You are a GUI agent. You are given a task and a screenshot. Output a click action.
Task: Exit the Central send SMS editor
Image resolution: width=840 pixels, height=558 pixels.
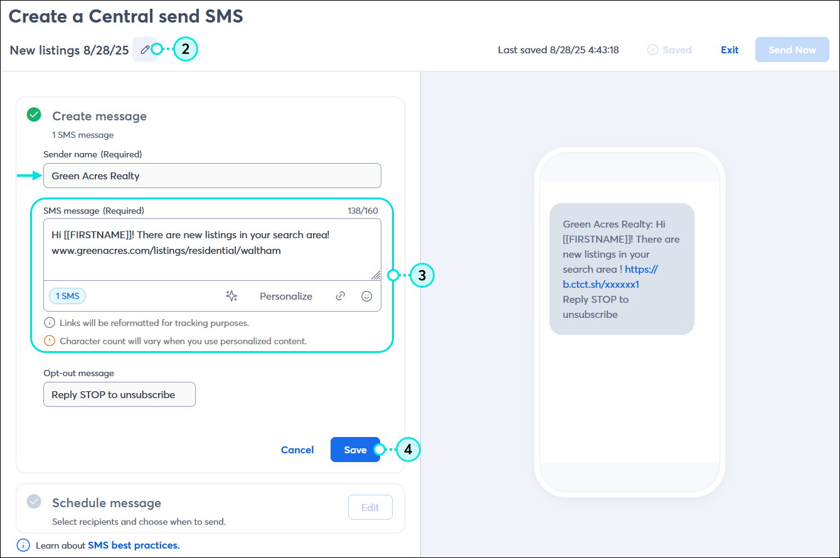click(x=729, y=49)
